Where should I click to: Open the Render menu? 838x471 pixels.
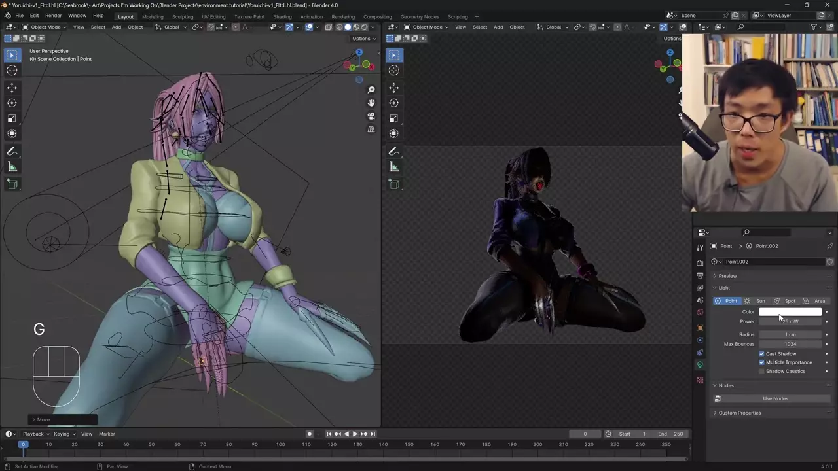coord(53,16)
